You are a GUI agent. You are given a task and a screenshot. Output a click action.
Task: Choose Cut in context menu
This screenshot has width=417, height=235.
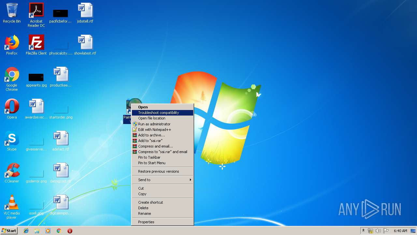tap(162, 188)
